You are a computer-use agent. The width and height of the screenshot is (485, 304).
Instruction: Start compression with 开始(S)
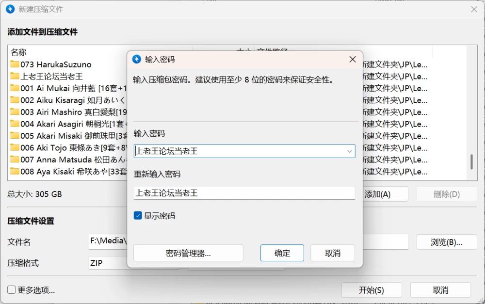coord(372,290)
